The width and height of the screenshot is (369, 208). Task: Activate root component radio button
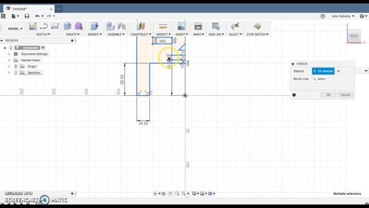coord(43,47)
